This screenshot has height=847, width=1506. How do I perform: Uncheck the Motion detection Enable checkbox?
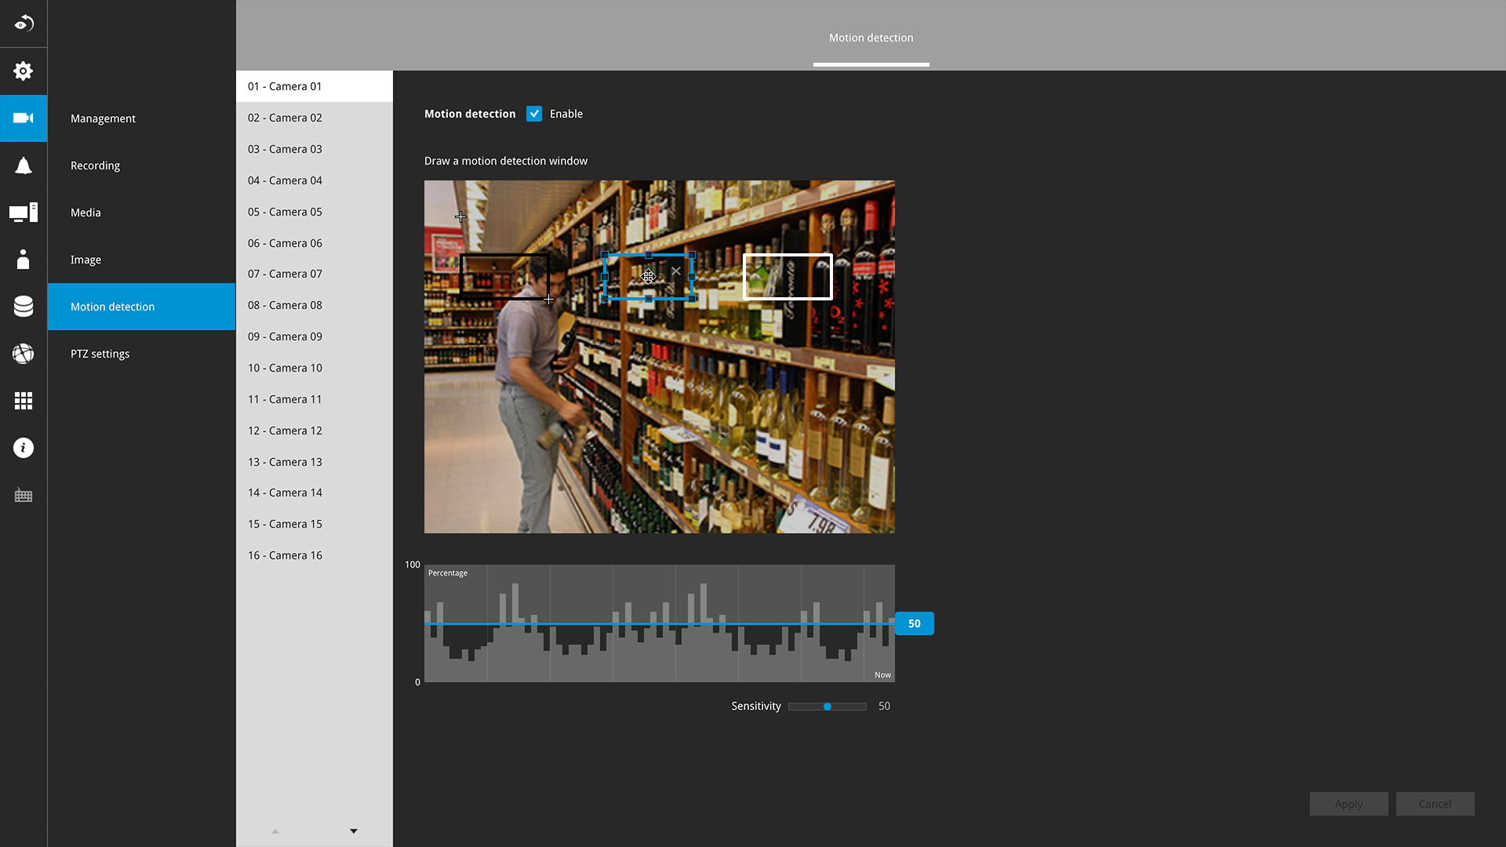[x=534, y=114]
